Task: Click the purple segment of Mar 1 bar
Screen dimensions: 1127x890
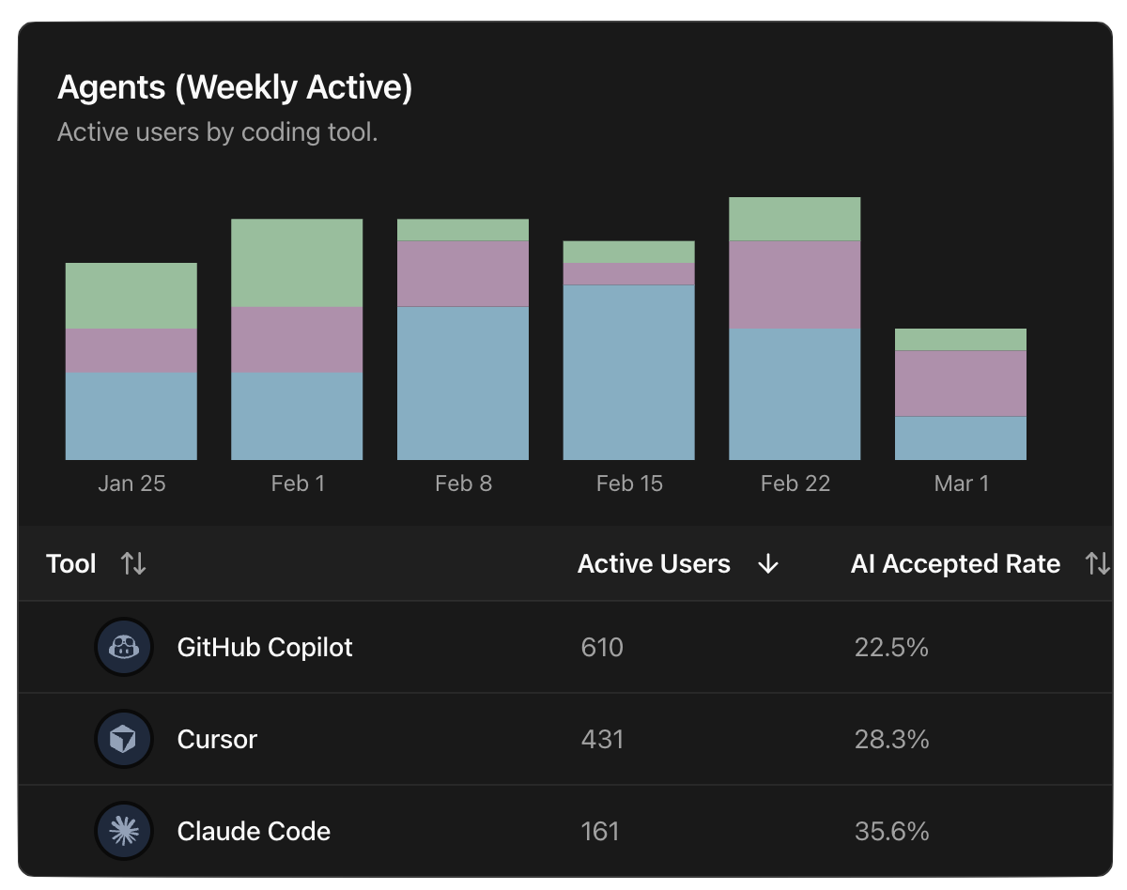Action: [x=960, y=383]
